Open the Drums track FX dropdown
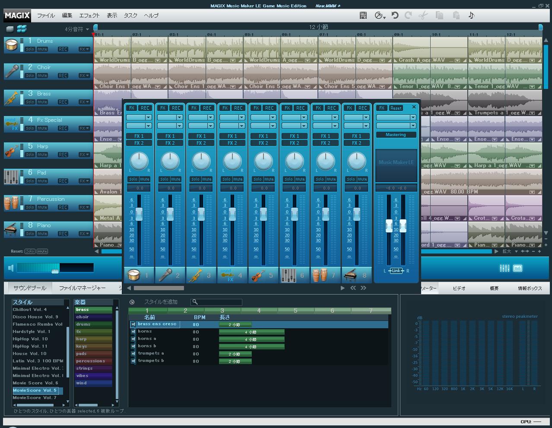552x428 pixels. [x=84, y=49]
